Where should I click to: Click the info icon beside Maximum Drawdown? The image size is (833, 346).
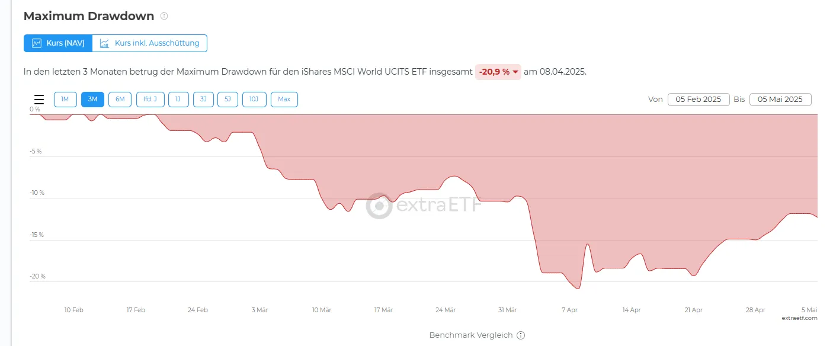[x=164, y=16]
